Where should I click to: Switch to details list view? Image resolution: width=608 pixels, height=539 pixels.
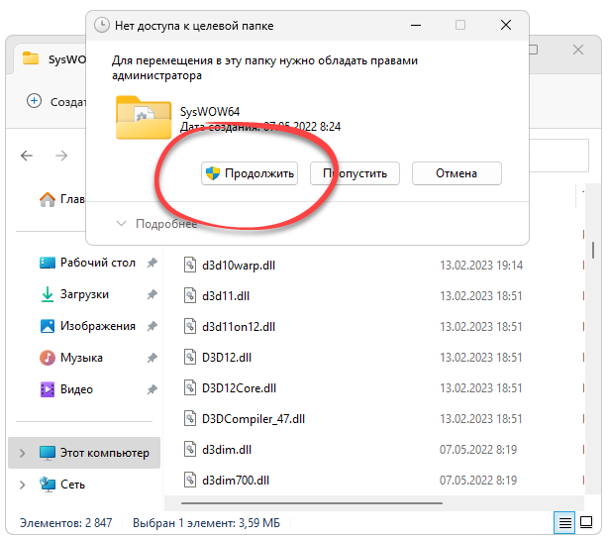click(x=565, y=523)
